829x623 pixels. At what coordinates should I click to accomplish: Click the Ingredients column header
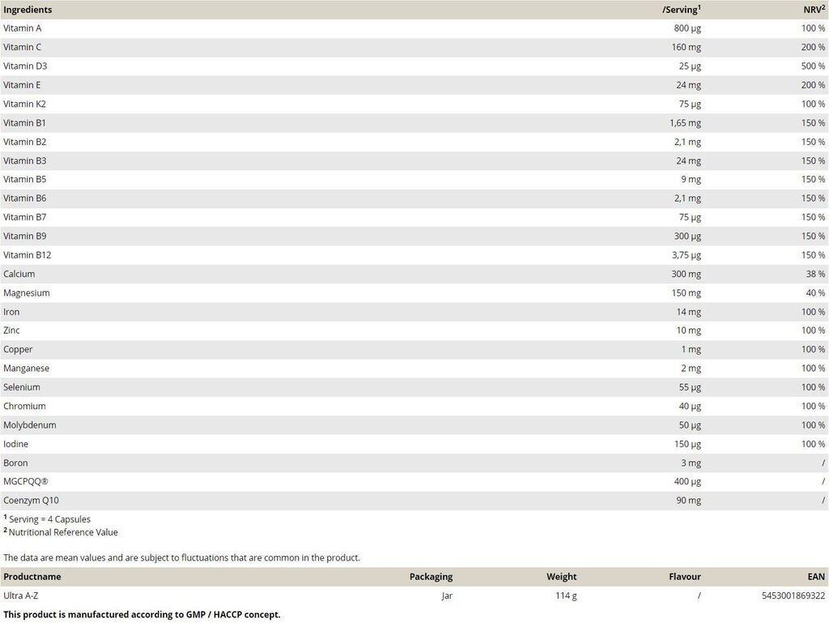click(28, 10)
